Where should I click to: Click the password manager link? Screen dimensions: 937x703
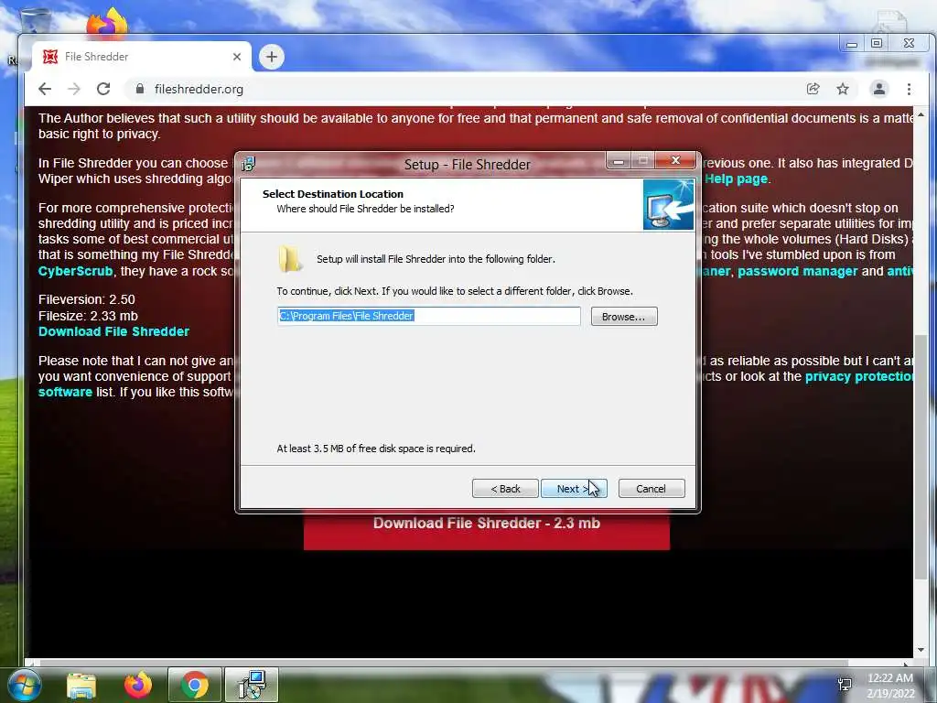point(797,271)
